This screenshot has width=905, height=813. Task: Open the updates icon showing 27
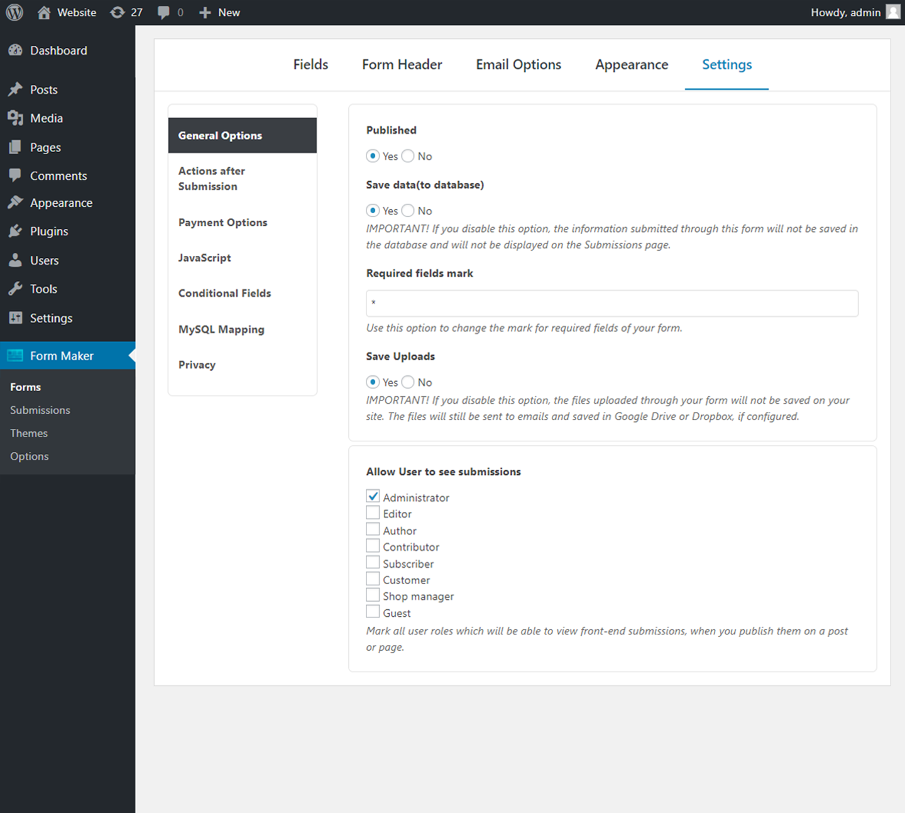(x=117, y=13)
